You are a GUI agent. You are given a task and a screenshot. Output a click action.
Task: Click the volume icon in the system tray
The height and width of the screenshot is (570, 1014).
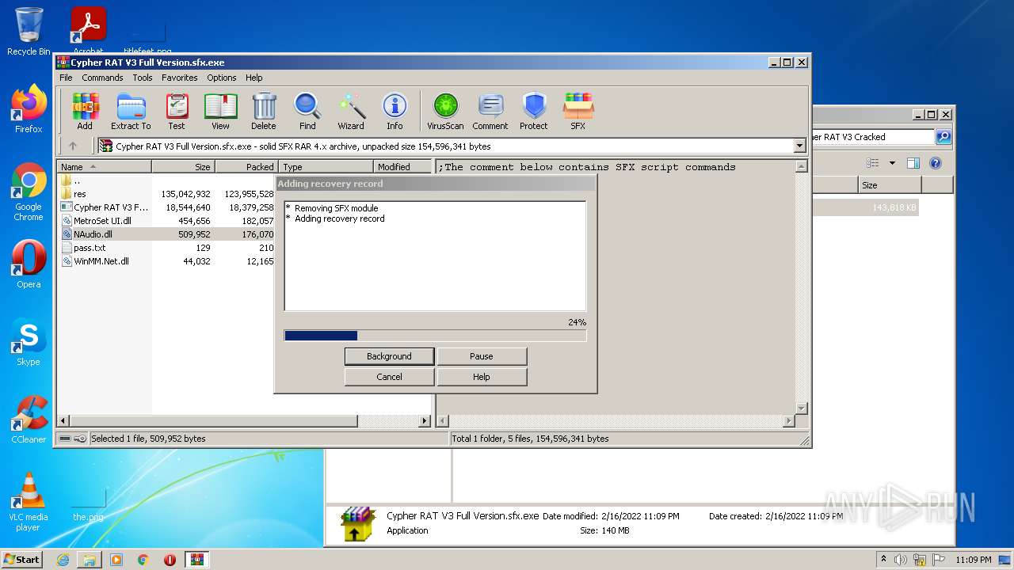pyautogui.click(x=902, y=560)
